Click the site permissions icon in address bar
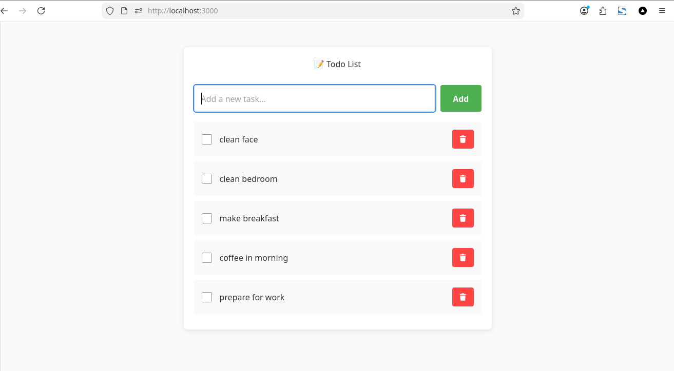674x371 pixels. (x=138, y=10)
